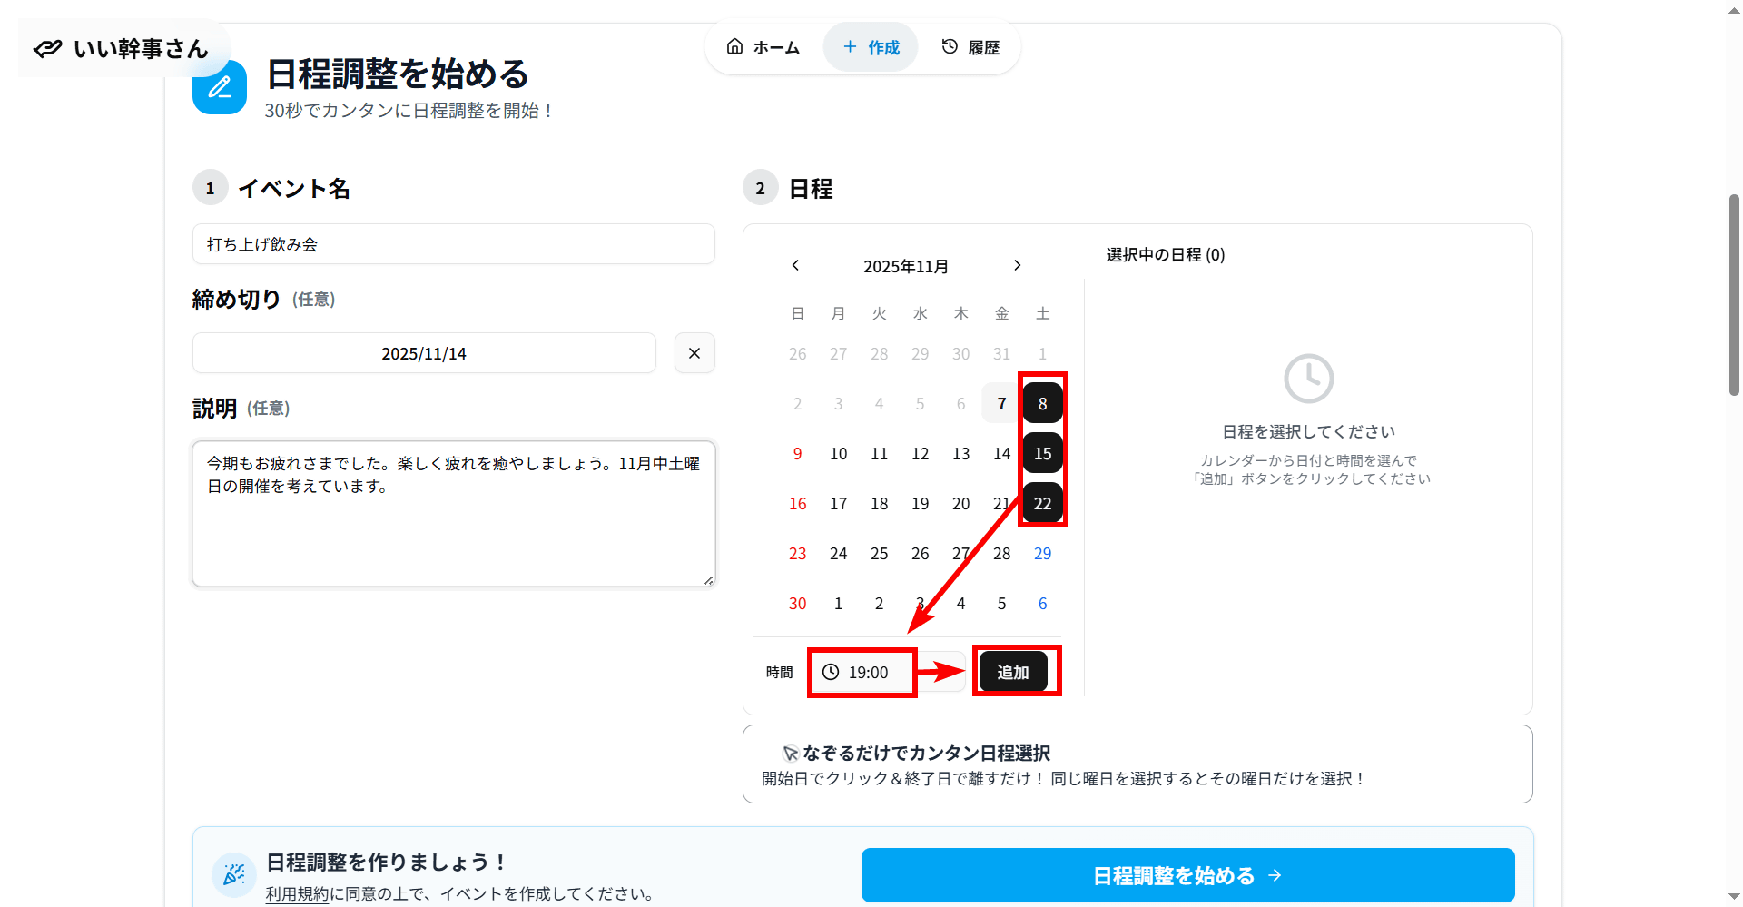This screenshot has height=907, width=1743.
Task: Toggle selected date November 8
Action: 1042,403
